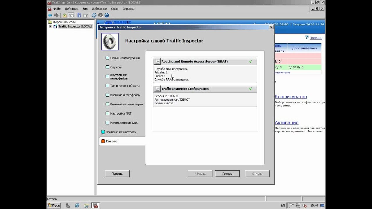Click the Пуск start button
The height and width of the screenshot is (209, 372).
tap(54, 206)
